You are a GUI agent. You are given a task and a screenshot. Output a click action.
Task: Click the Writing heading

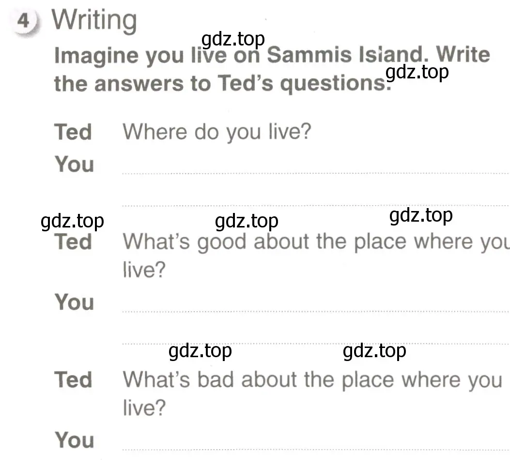[94, 20]
